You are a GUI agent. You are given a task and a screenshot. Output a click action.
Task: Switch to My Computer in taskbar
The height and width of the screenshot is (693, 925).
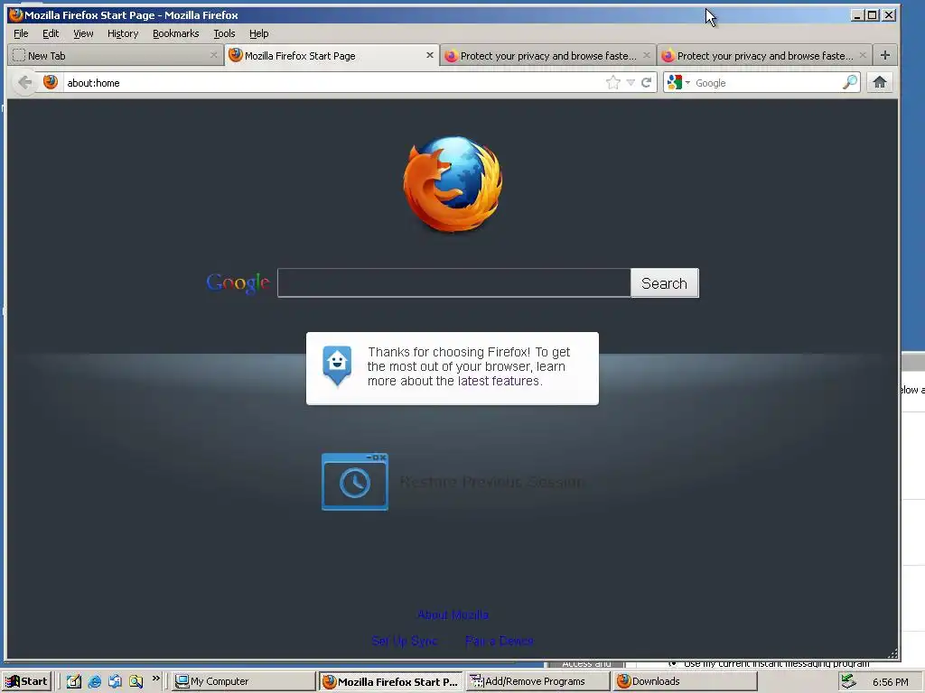[x=244, y=681]
